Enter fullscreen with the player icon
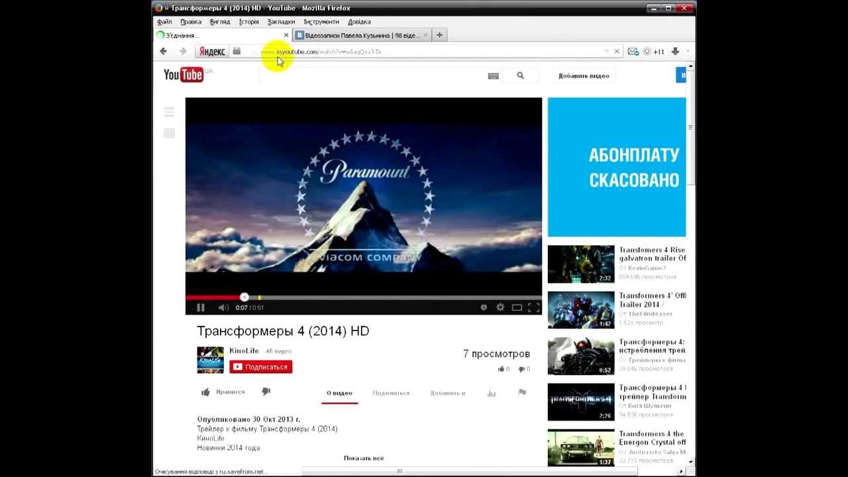 [x=534, y=307]
